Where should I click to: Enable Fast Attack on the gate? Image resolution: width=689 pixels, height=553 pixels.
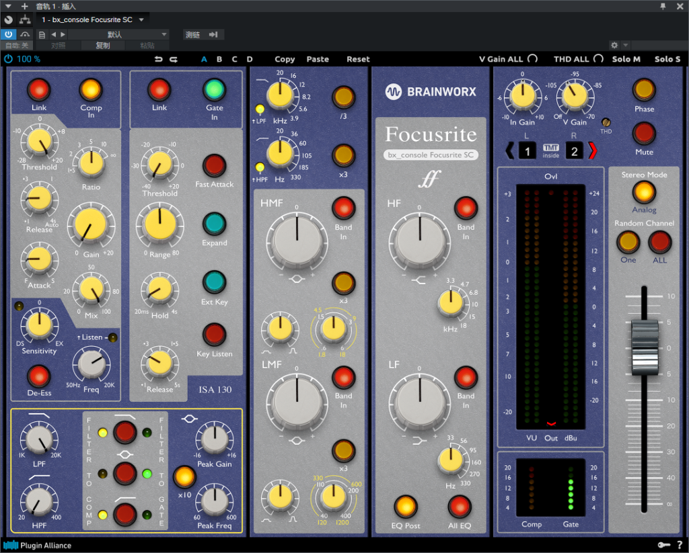pyautogui.click(x=214, y=166)
